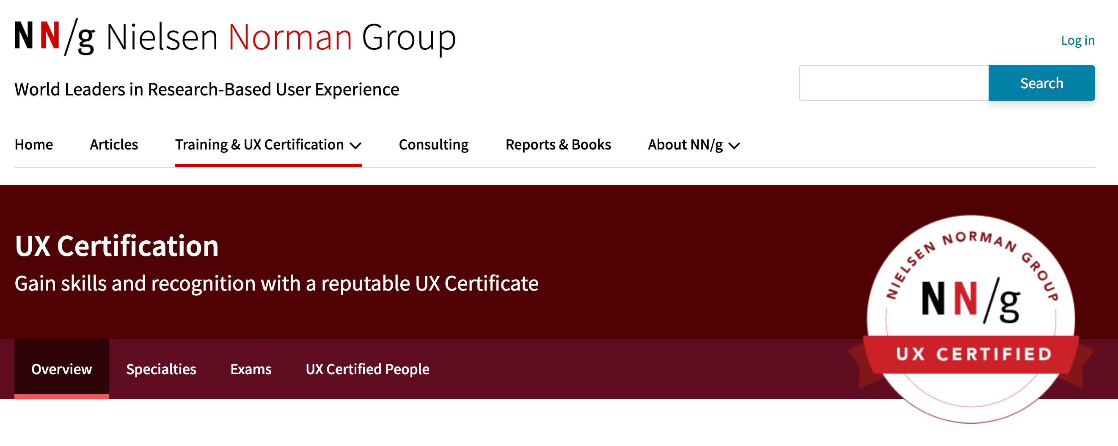The width and height of the screenshot is (1118, 446).
Task: Open Reports & Books
Action: click(558, 145)
